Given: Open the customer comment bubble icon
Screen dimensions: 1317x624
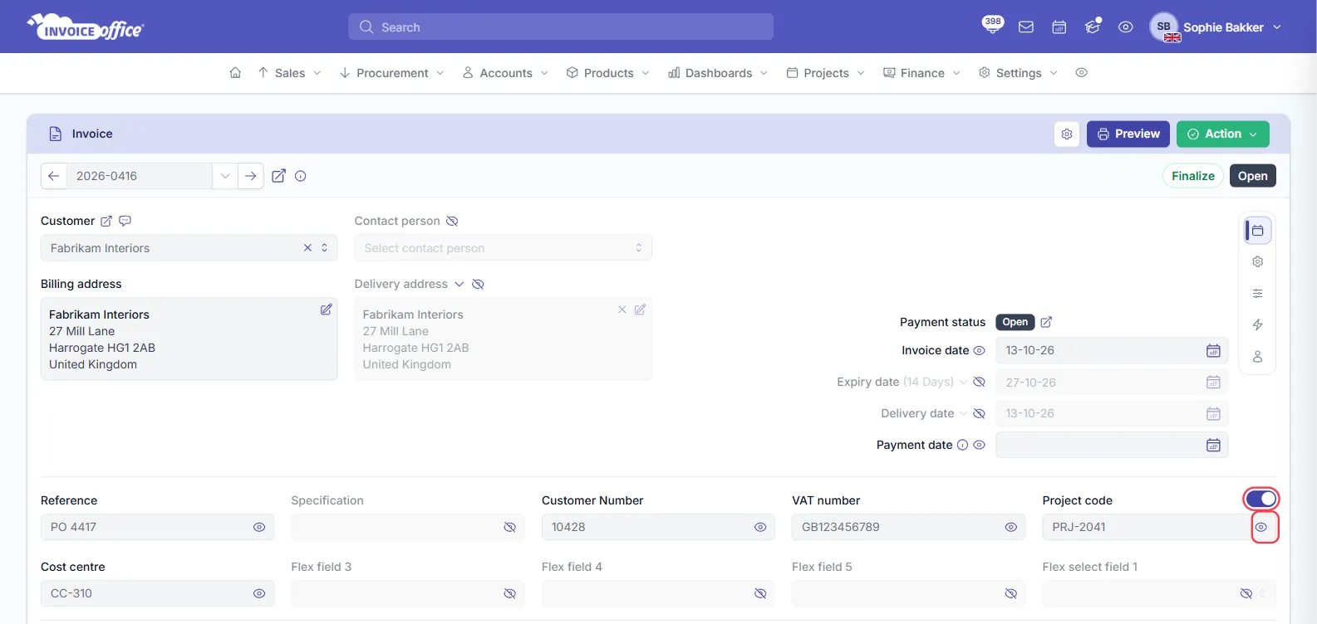Looking at the screenshot, I should click(x=125, y=221).
